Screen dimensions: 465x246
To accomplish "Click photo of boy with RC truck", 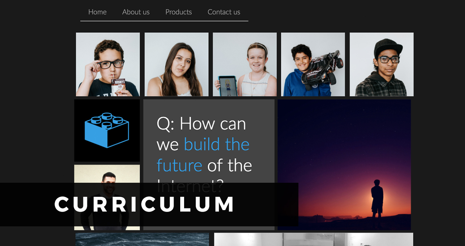I will [x=313, y=64].
